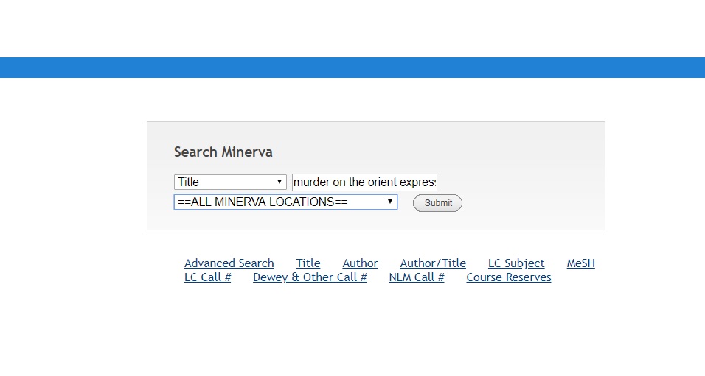
Task: Open the Author/Title search link
Action: pyautogui.click(x=433, y=263)
